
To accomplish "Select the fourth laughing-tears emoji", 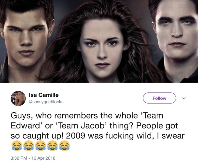I will click(x=53, y=146).
